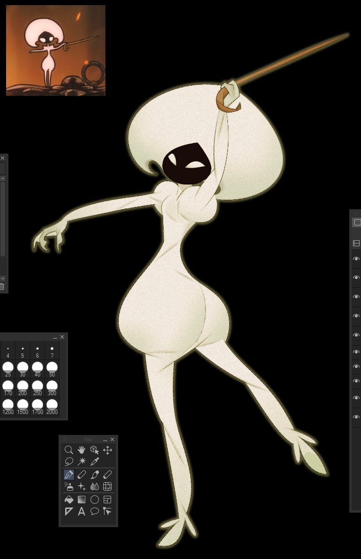Toggle the fourth layer eye from top
The height and width of the screenshot is (559, 361).
click(356, 316)
